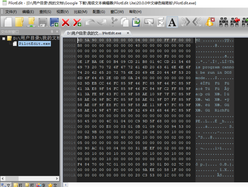Click the unindent left double chevron
248x187 pixels.
click(x=197, y=22)
